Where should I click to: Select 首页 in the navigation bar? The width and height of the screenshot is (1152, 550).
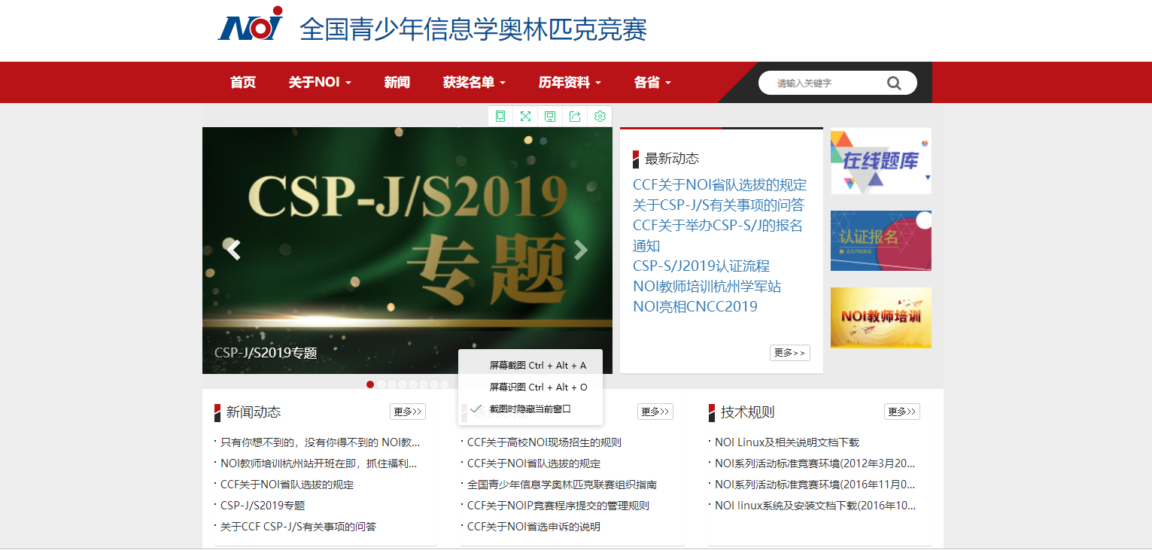242,82
